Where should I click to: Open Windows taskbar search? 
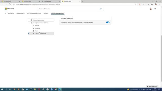(x=6, y=89)
